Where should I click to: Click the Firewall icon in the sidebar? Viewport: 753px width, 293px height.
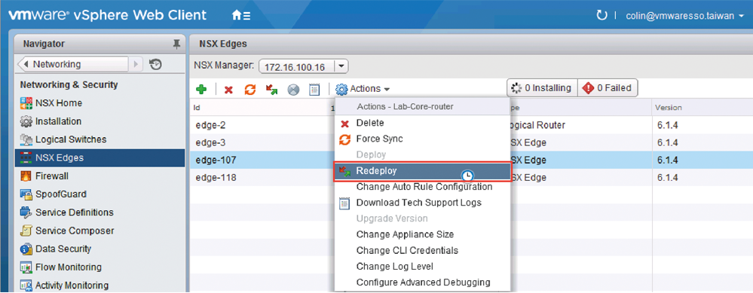(26, 176)
